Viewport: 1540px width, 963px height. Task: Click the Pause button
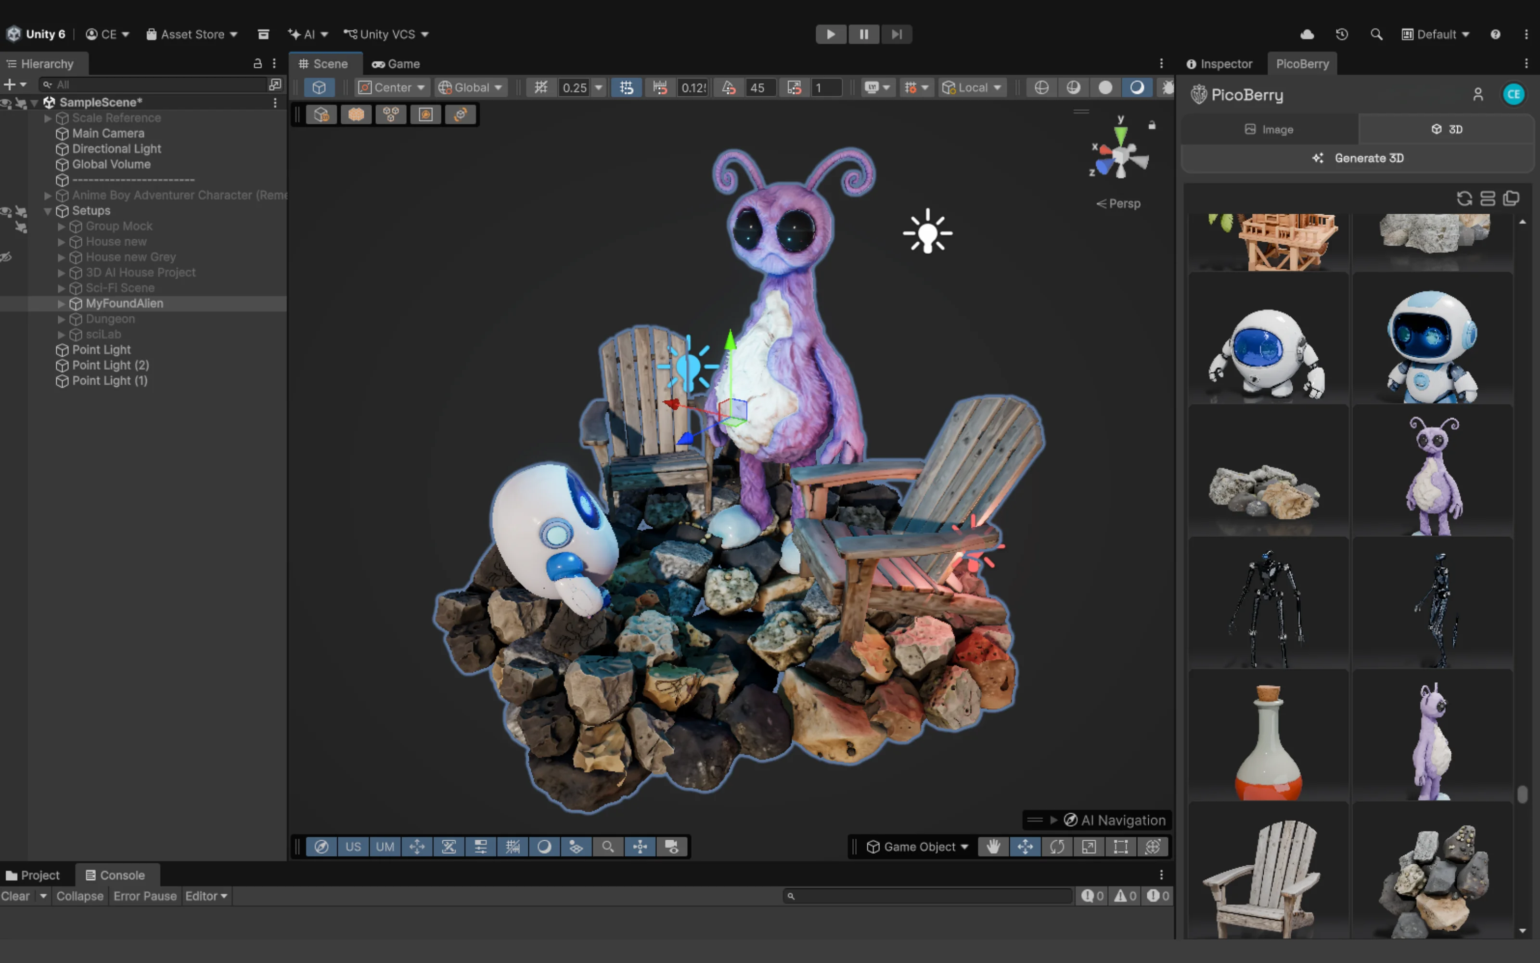[x=863, y=34]
